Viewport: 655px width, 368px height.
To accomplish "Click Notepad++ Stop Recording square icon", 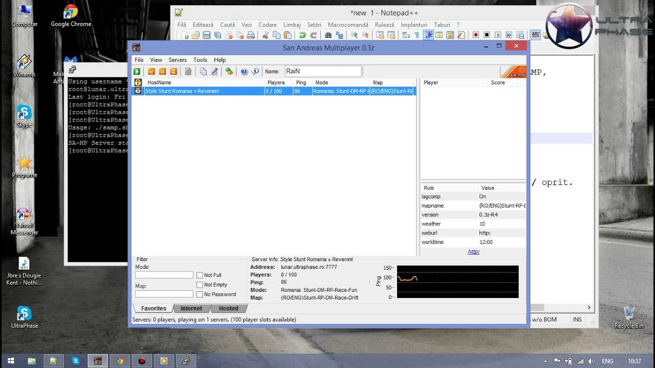I will click(487, 35).
